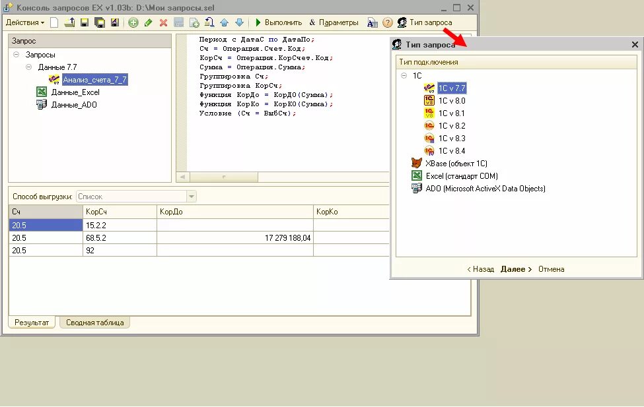Viewport: 644px width, 407px height.
Task: Select the Данные_Excel tree item
Action: tap(75, 92)
